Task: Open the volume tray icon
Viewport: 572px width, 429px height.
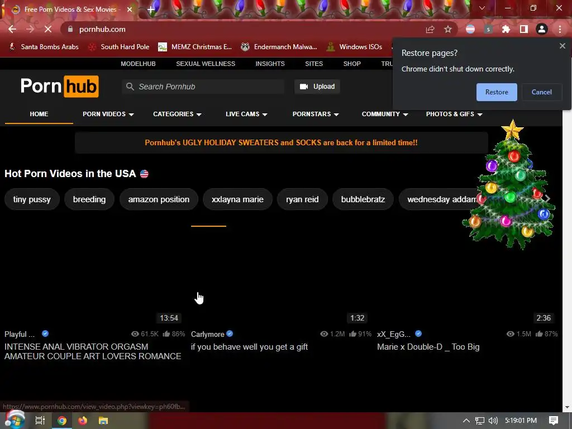Action: (x=493, y=421)
